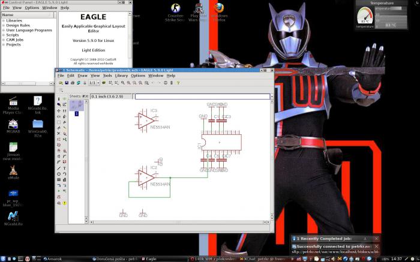Click the CAM processor icon in toolbar
This screenshot has height=262, width=420.
[79, 83]
